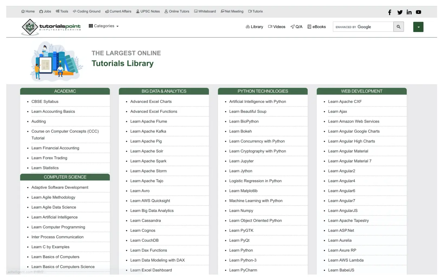
Task: Open Library from the header
Action: pos(254,27)
